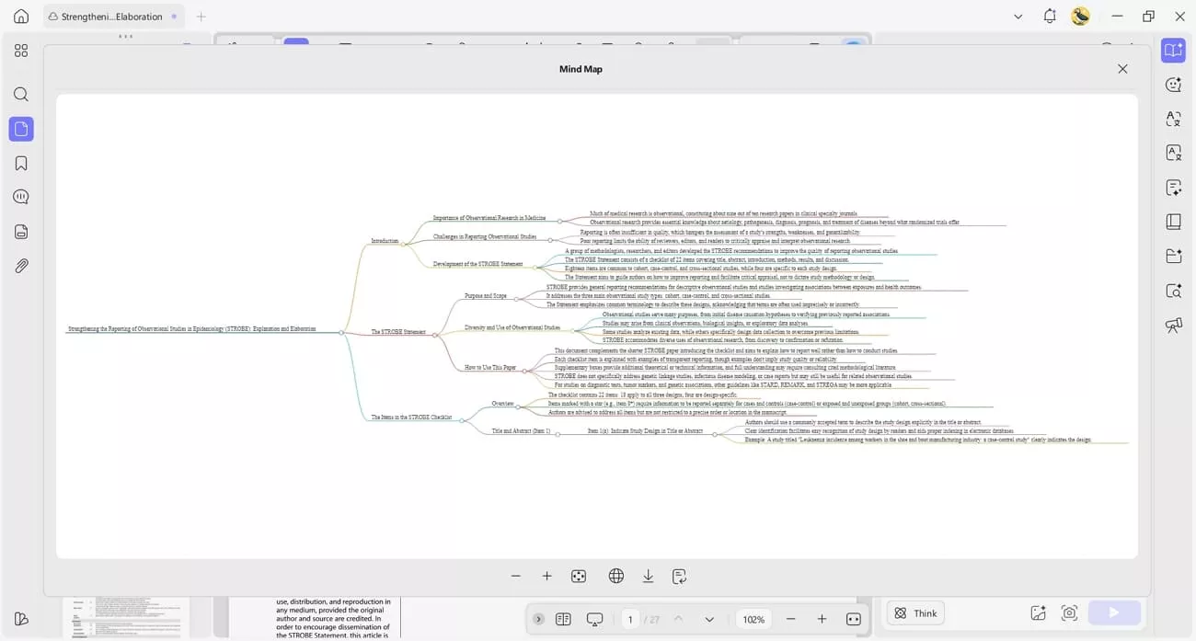Toggle reading mode in the right sidebar
1196x641 pixels.
pyautogui.click(x=1173, y=52)
